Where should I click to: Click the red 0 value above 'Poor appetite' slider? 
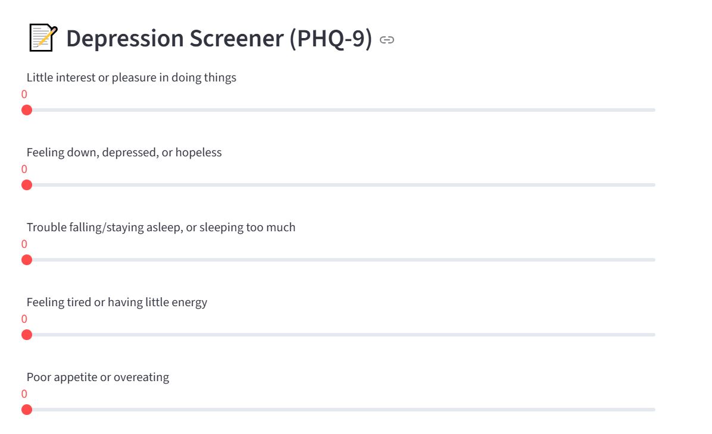pos(24,394)
